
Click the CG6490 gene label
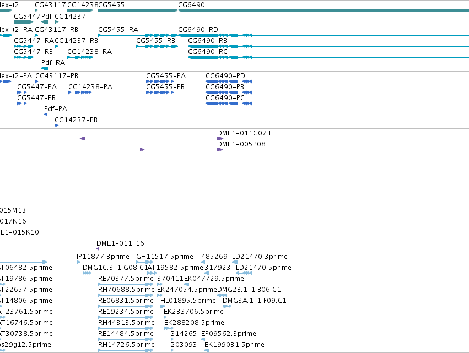[x=191, y=5]
